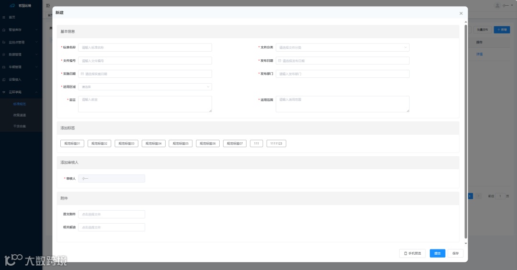
Task: Toggle the tag labeled 111
Action: point(256,143)
